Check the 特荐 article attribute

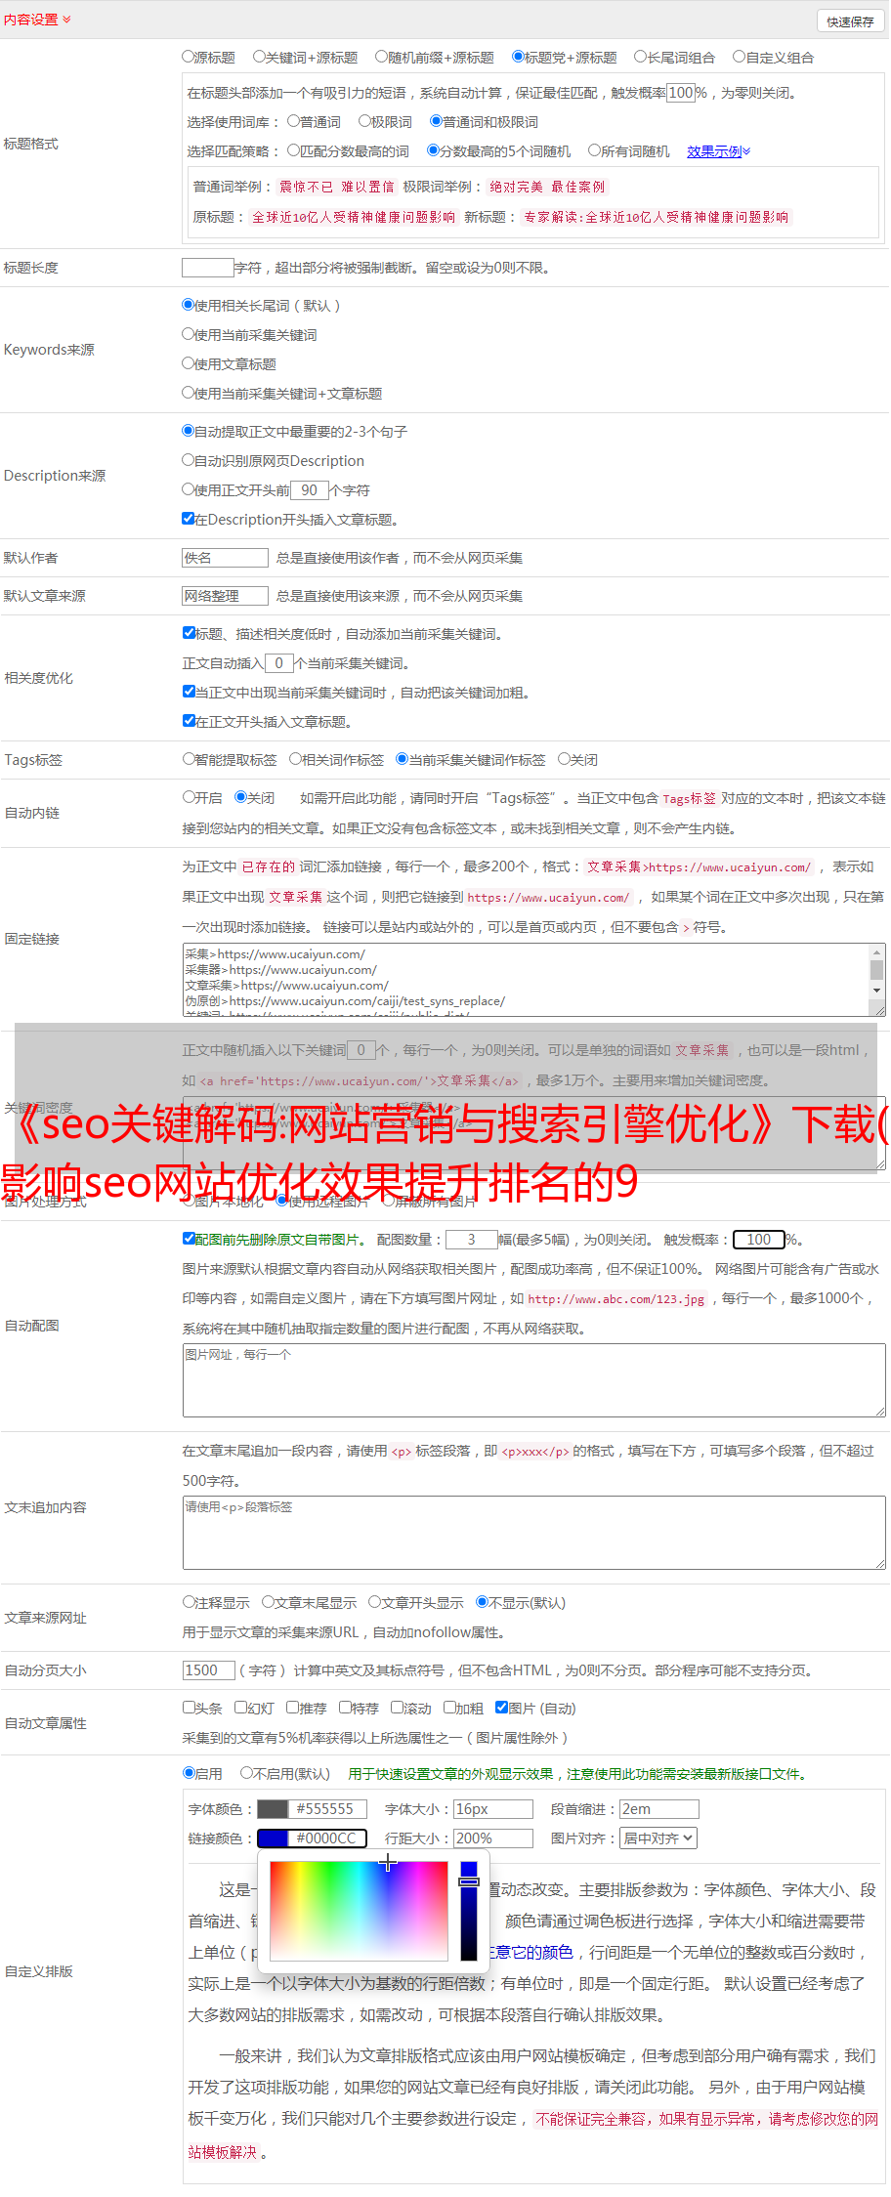345,1708
